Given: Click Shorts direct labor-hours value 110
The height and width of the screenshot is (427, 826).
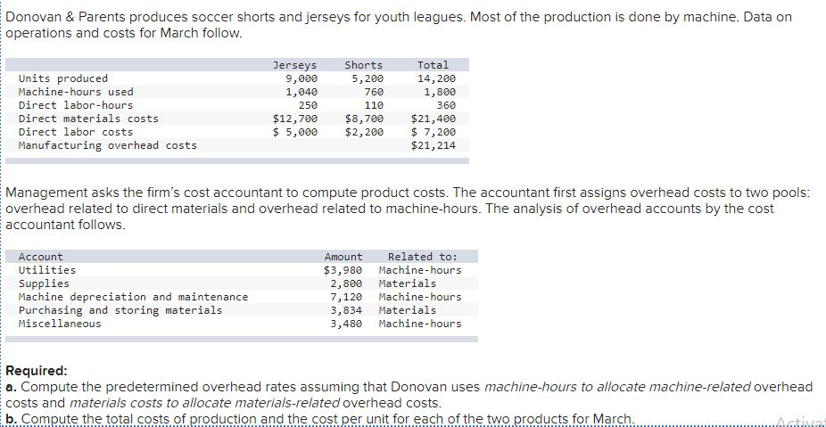Looking at the screenshot, I should point(374,105).
